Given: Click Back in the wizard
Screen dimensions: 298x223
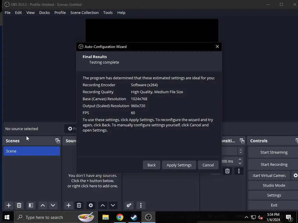Looking at the screenshot, I should (x=151, y=165).
